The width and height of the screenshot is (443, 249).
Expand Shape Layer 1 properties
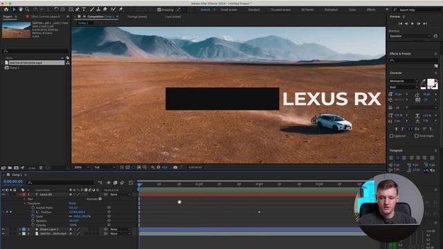tap(20, 229)
